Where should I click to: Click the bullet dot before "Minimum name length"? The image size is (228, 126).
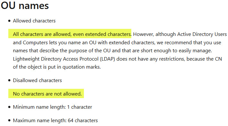pos(10,107)
